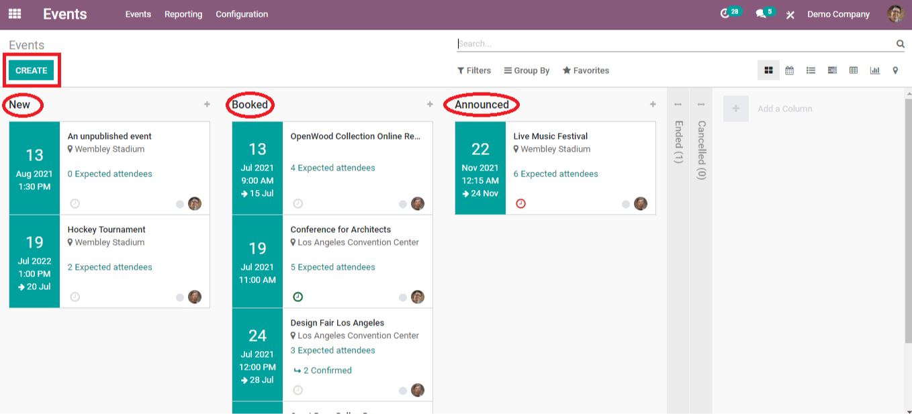Switch to list view icon

tap(811, 70)
